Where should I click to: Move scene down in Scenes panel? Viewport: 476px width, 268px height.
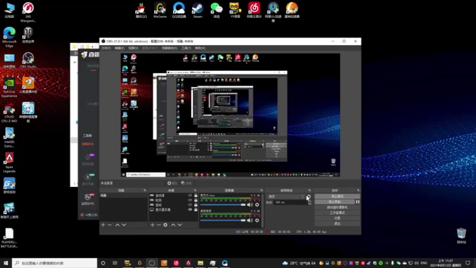coord(124,225)
